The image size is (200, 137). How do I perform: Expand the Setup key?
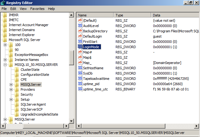tap(11, 99)
